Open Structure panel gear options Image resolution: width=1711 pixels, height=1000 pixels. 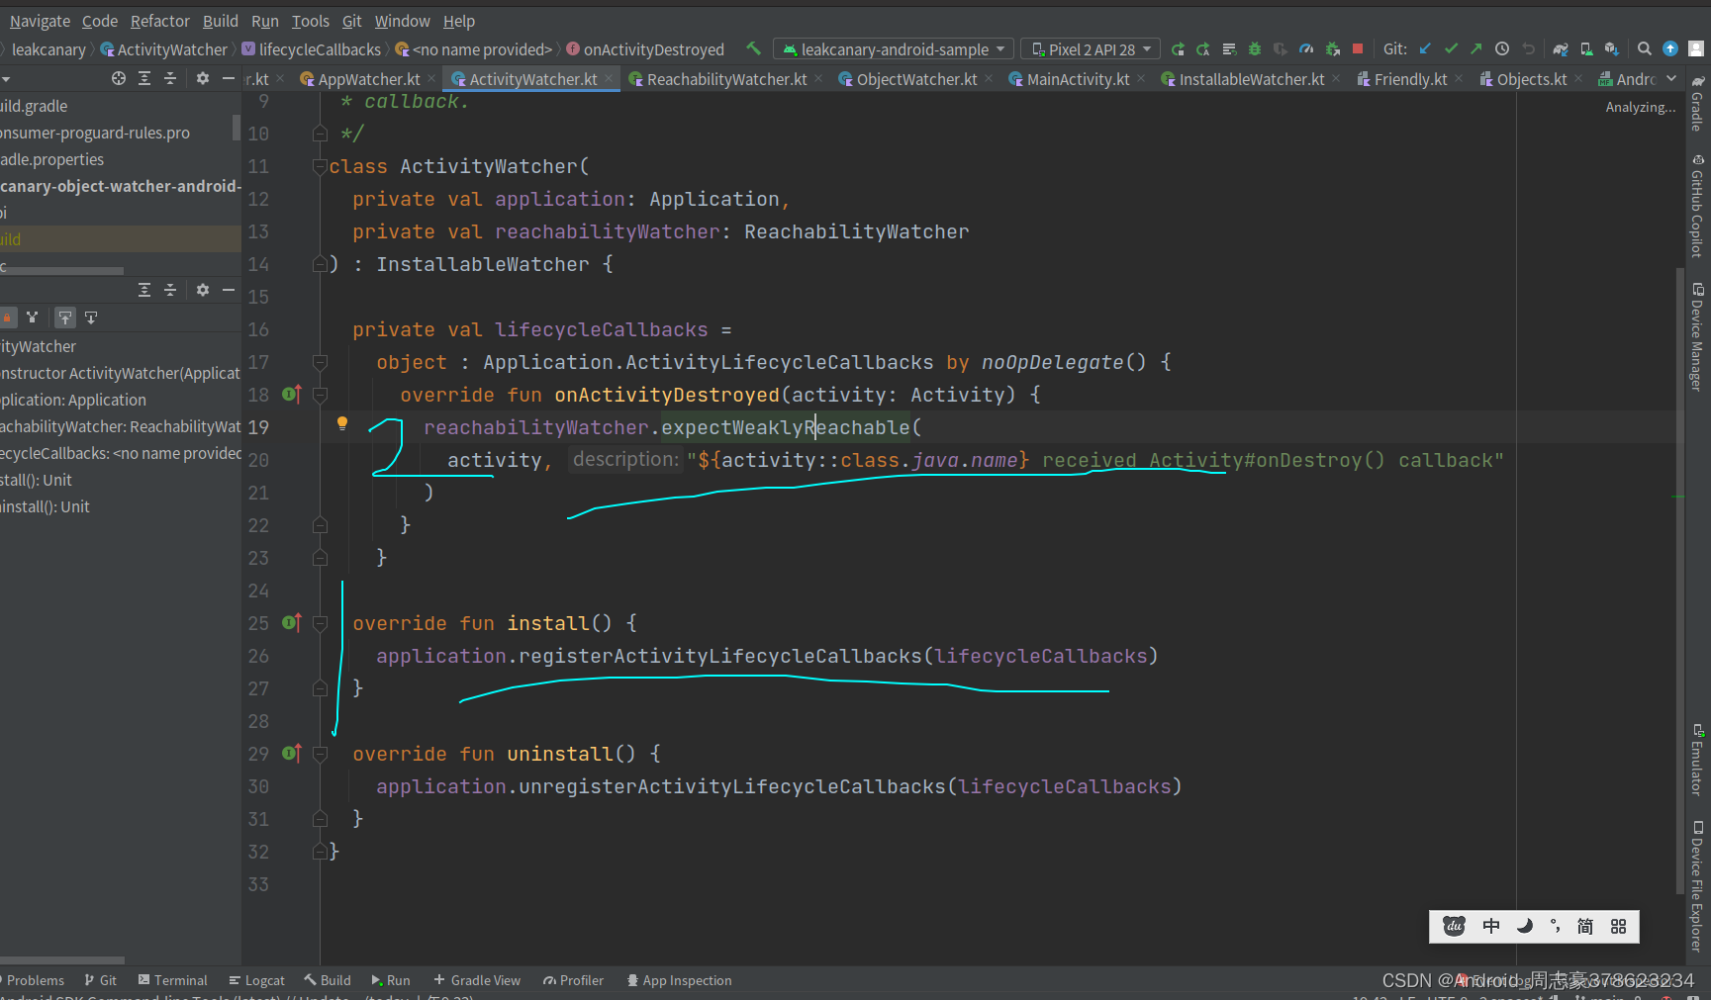203,290
